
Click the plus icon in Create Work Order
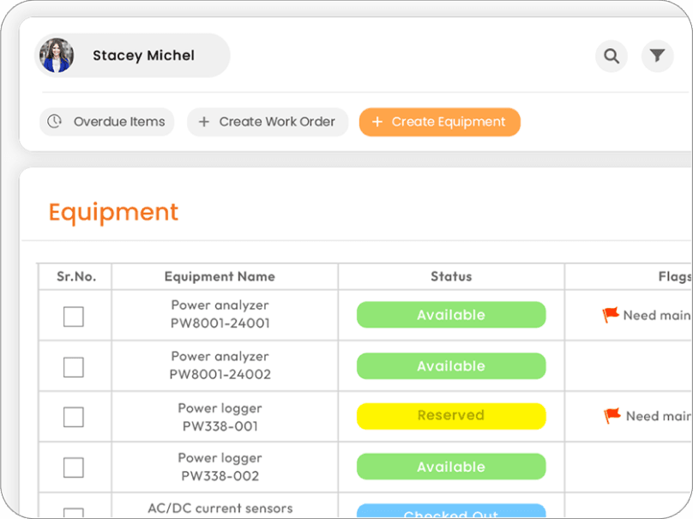204,122
